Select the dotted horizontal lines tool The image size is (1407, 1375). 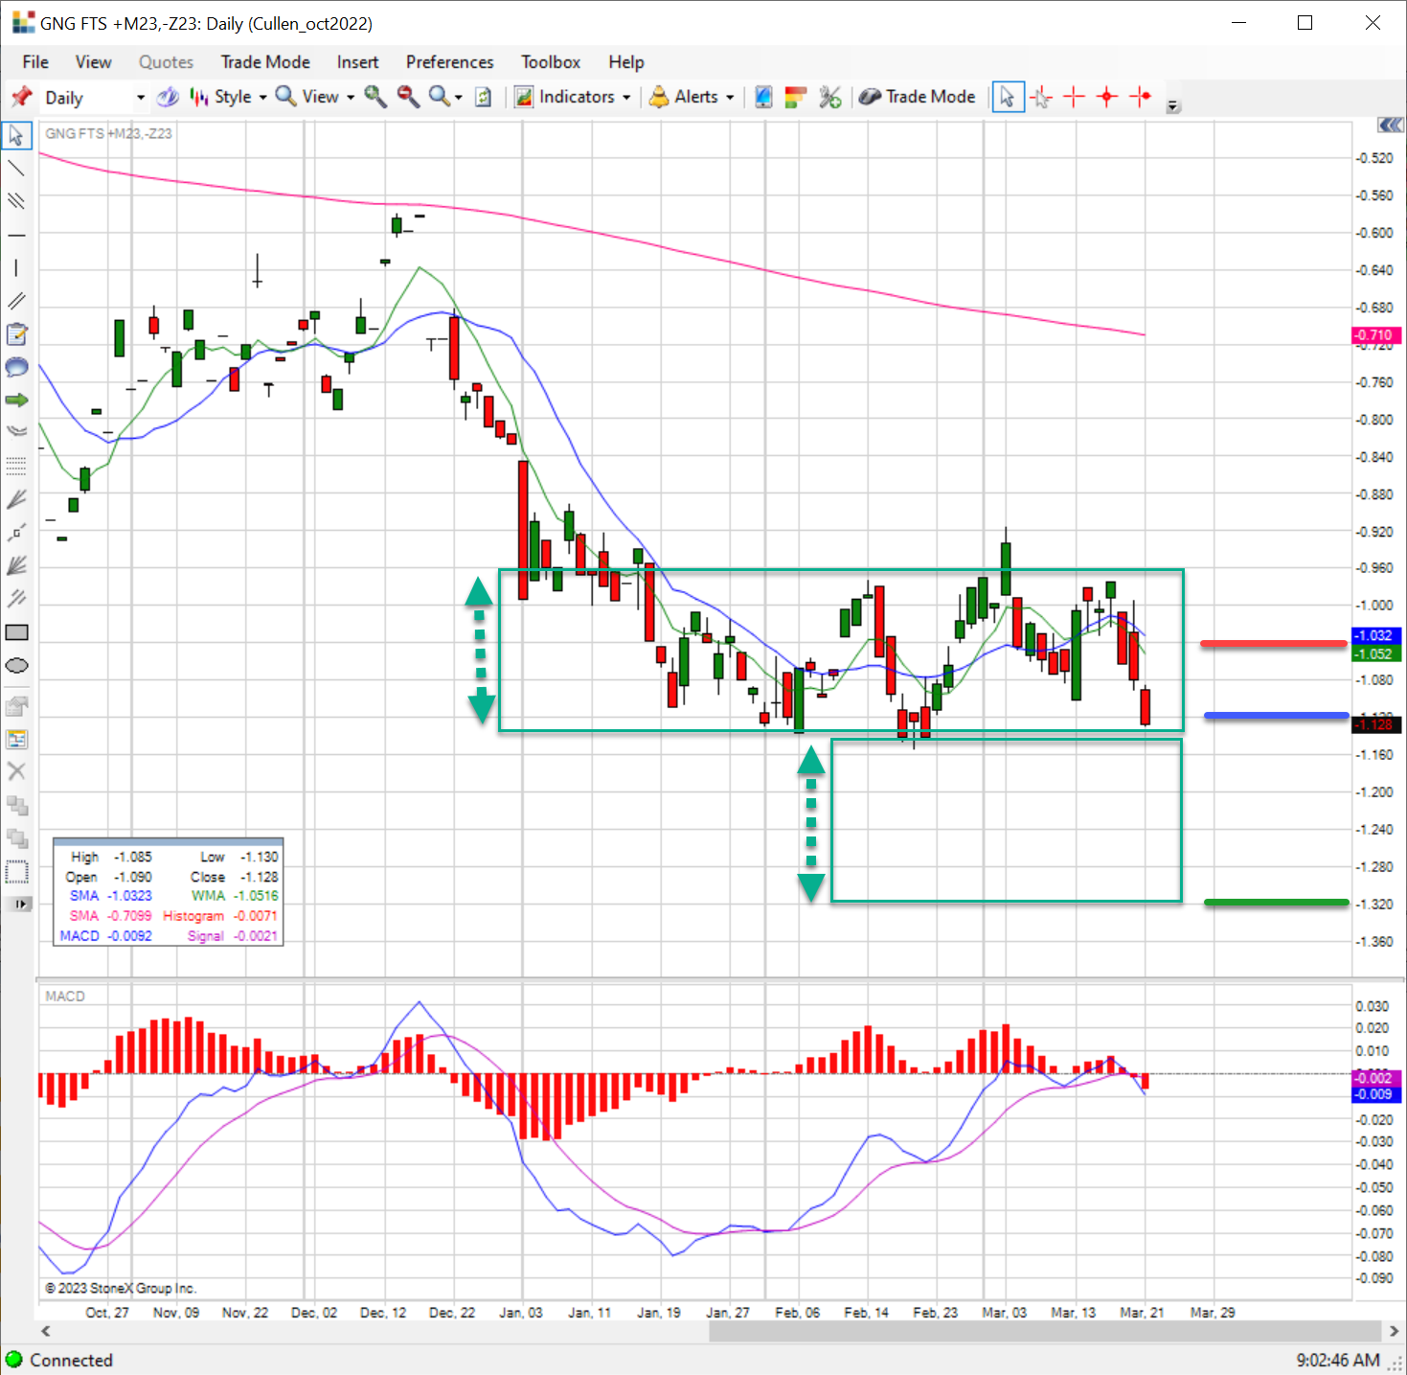coord(16,467)
